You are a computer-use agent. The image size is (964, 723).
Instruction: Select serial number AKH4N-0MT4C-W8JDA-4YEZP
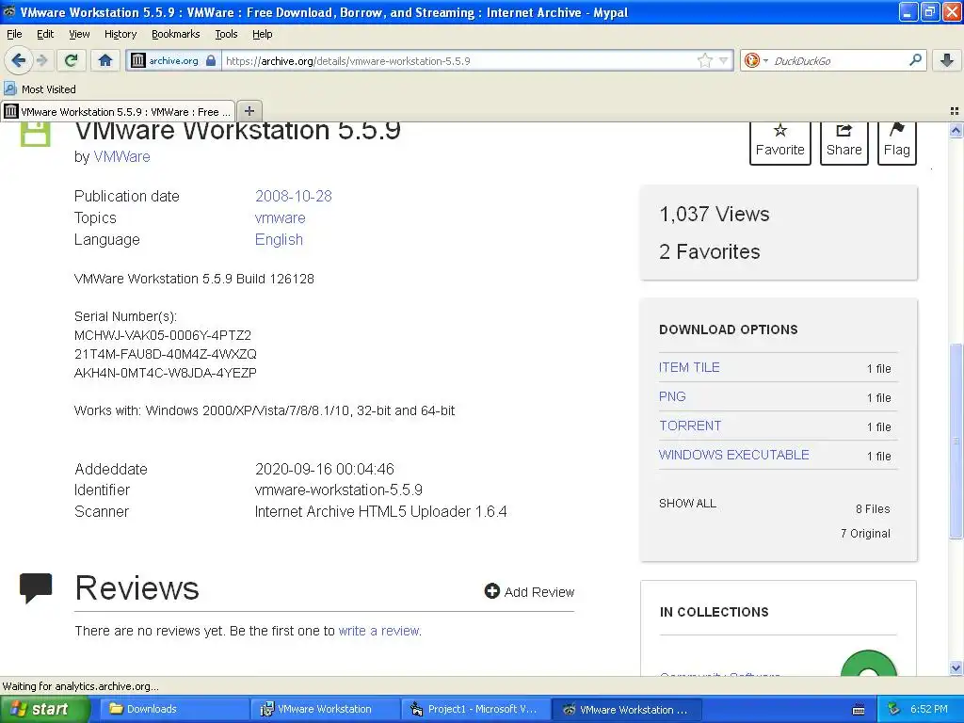[166, 373]
